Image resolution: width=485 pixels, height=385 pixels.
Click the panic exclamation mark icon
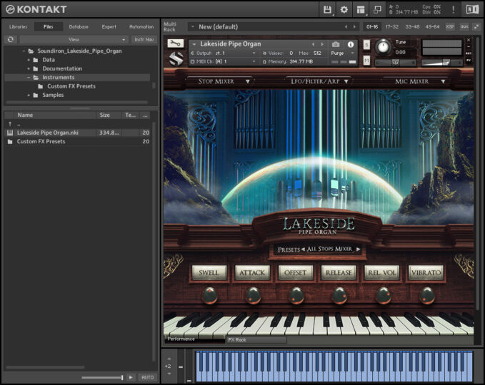pyautogui.click(x=453, y=9)
